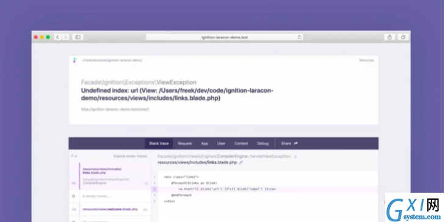The height and width of the screenshot is (222, 445).
Task: Click the frame navigation arrows above stack list
Action: tap(74, 156)
